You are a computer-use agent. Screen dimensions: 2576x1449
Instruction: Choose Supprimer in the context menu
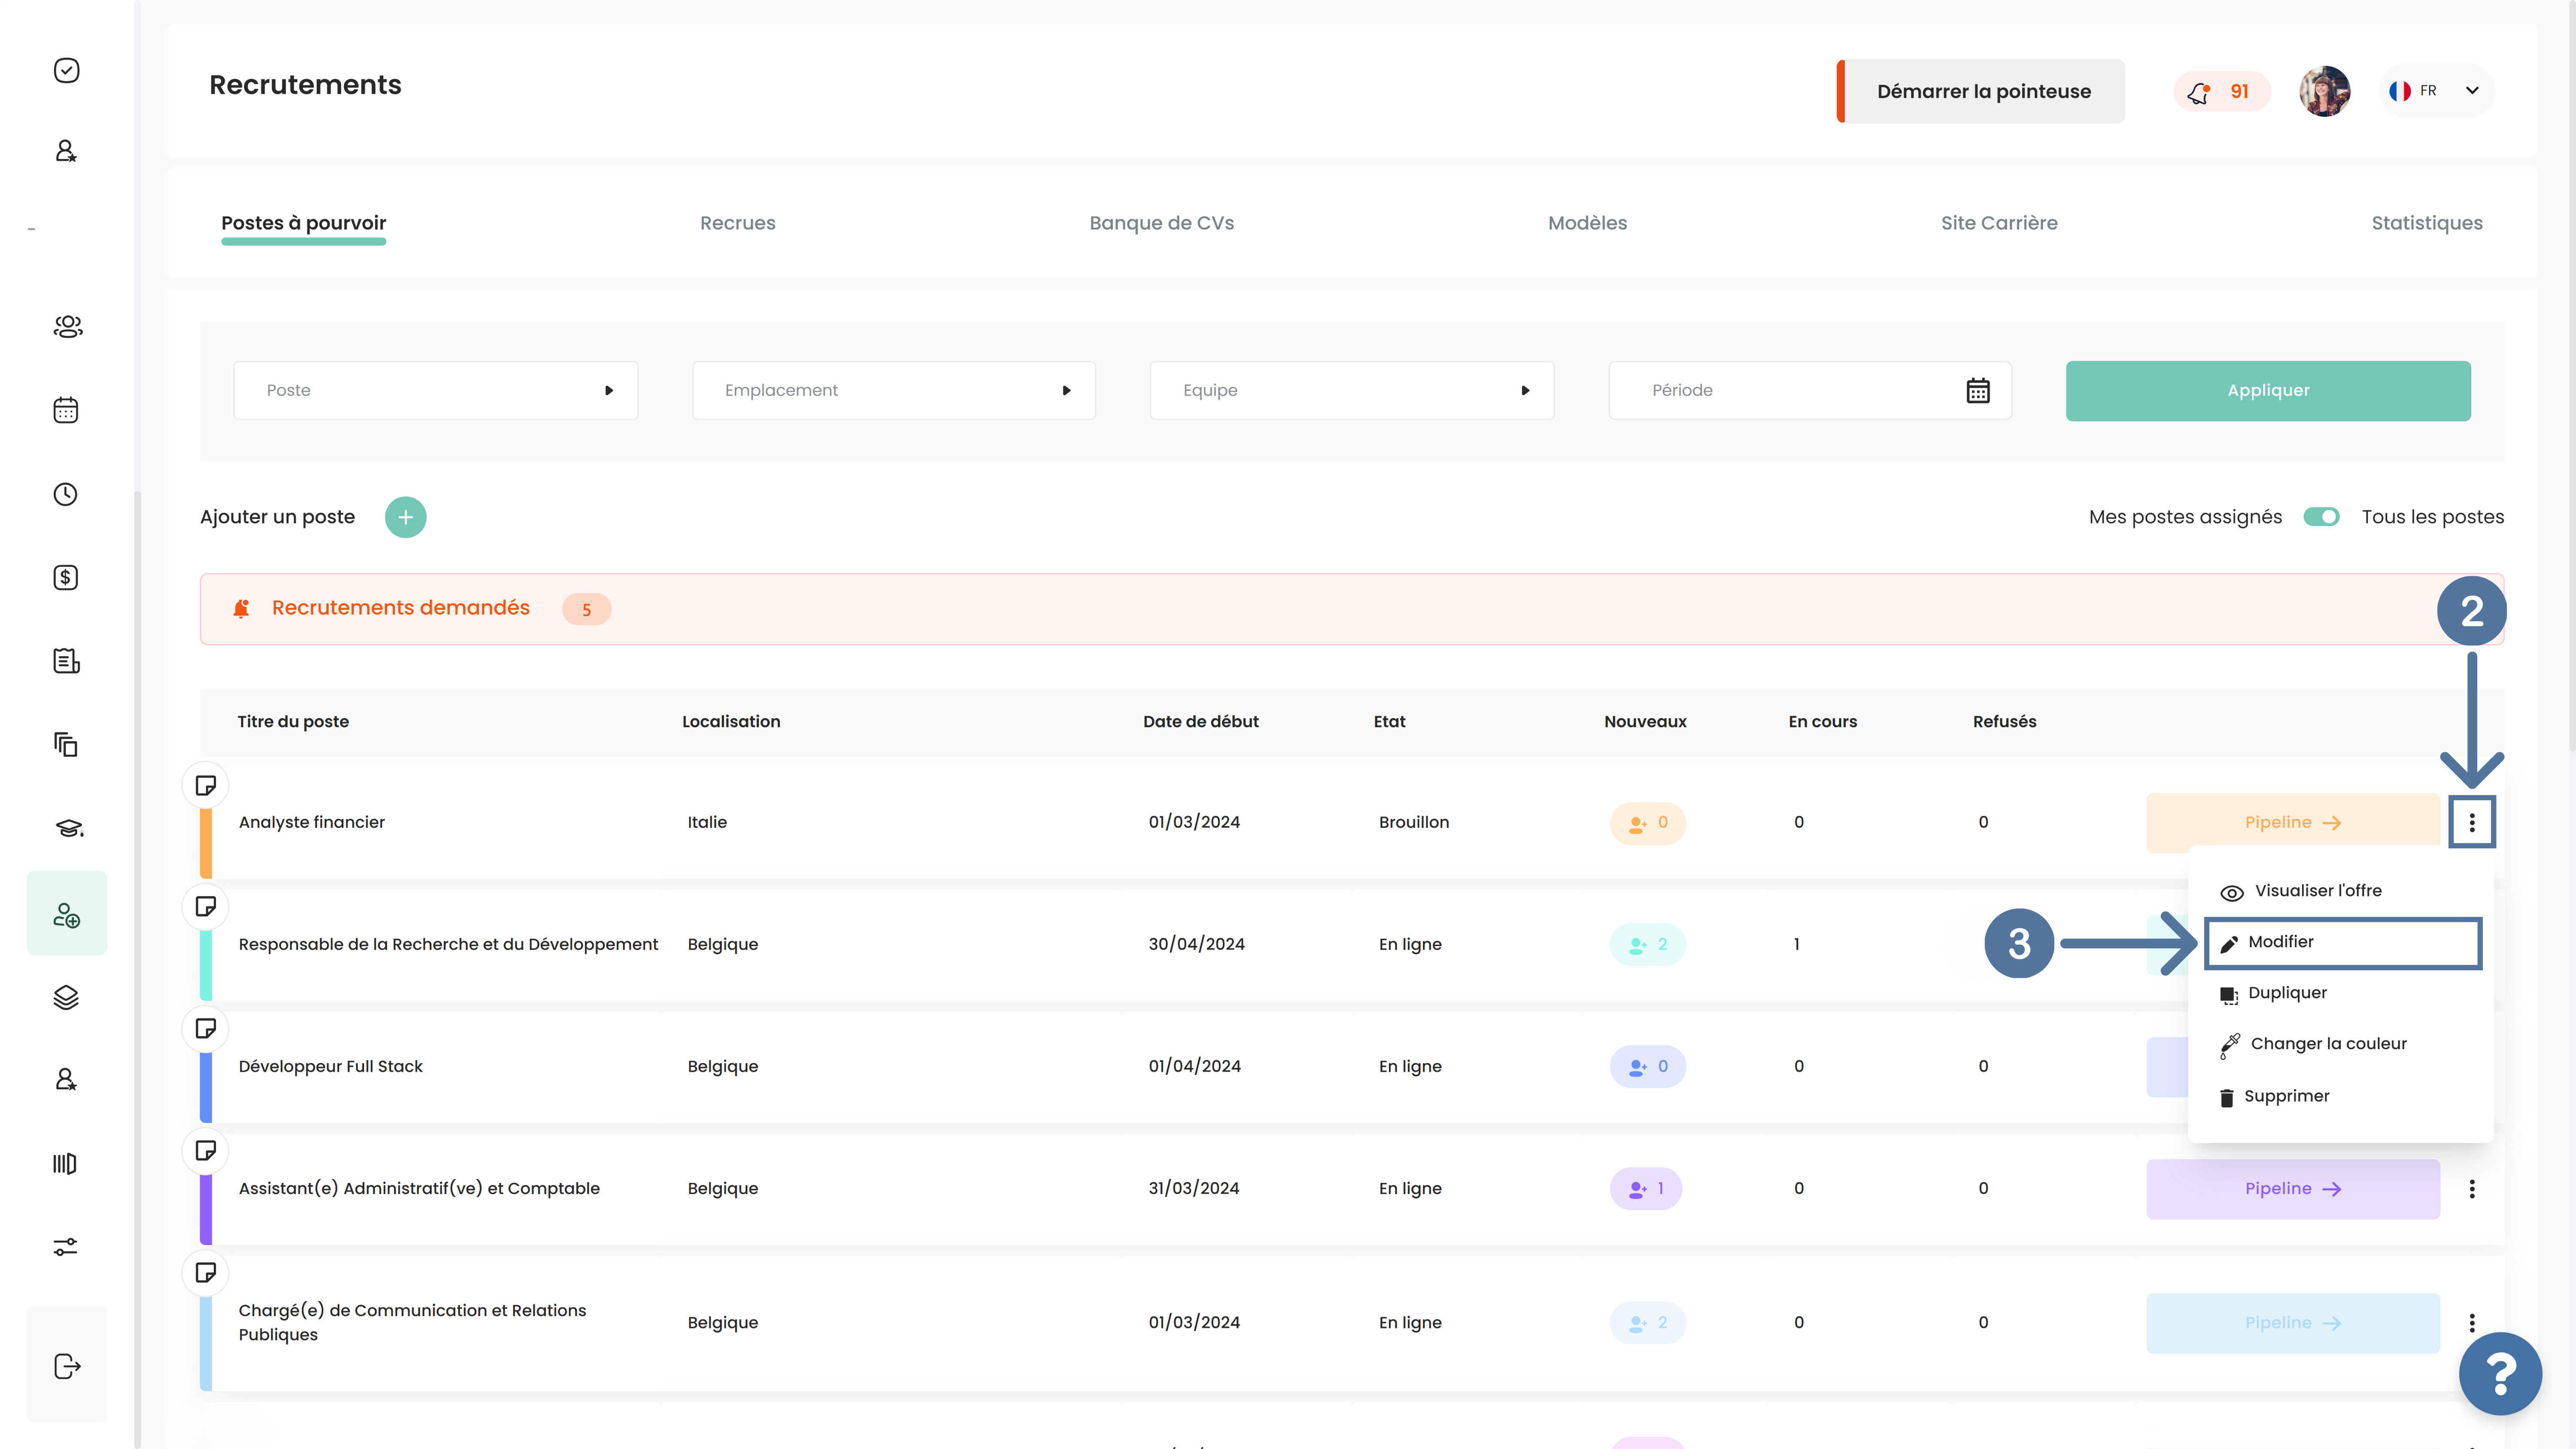point(2286,1097)
